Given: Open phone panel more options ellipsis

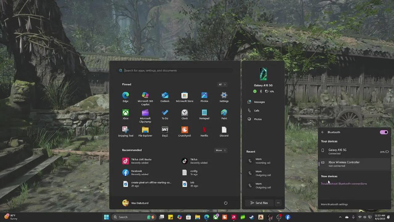Looking at the screenshot, I should pos(278,203).
